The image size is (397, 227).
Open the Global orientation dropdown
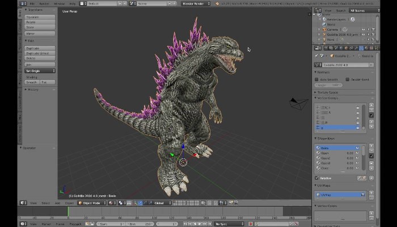tap(162, 203)
